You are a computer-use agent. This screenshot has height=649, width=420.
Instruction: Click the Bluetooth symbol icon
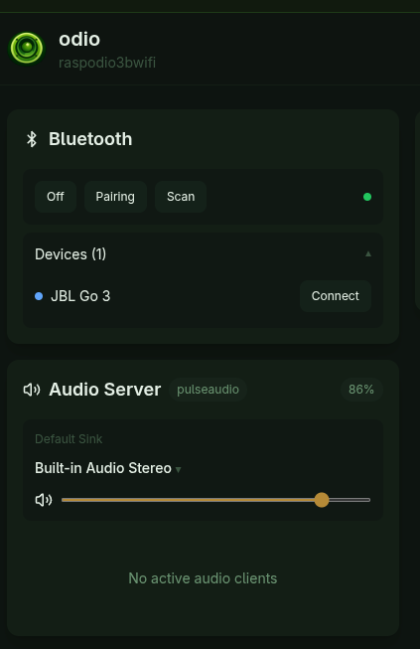tap(32, 139)
